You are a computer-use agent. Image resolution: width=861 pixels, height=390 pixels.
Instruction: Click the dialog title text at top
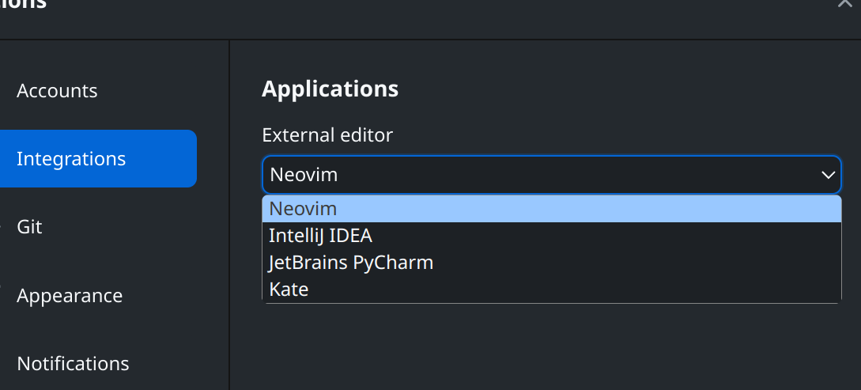tap(24, 5)
